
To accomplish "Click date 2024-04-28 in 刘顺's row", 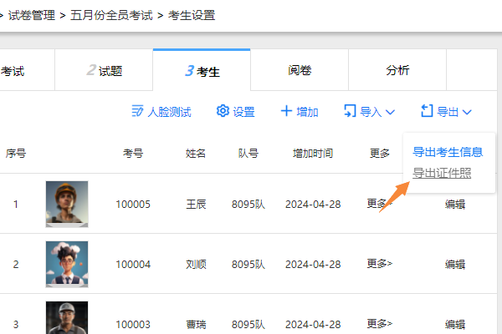I will [x=313, y=265].
